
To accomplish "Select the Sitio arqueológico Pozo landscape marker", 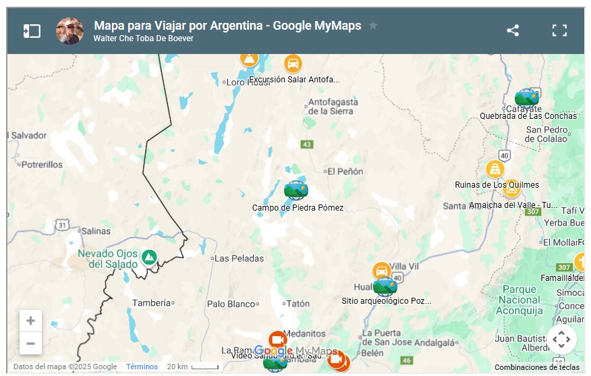I will point(385,287).
